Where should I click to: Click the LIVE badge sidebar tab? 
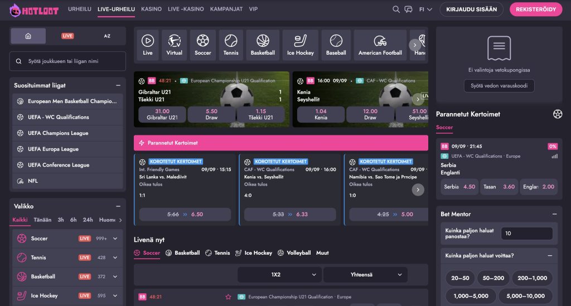click(67, 36)
